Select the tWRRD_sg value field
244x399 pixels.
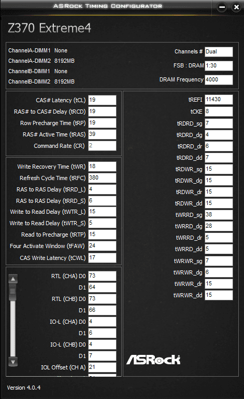click(x=219, y=215)
